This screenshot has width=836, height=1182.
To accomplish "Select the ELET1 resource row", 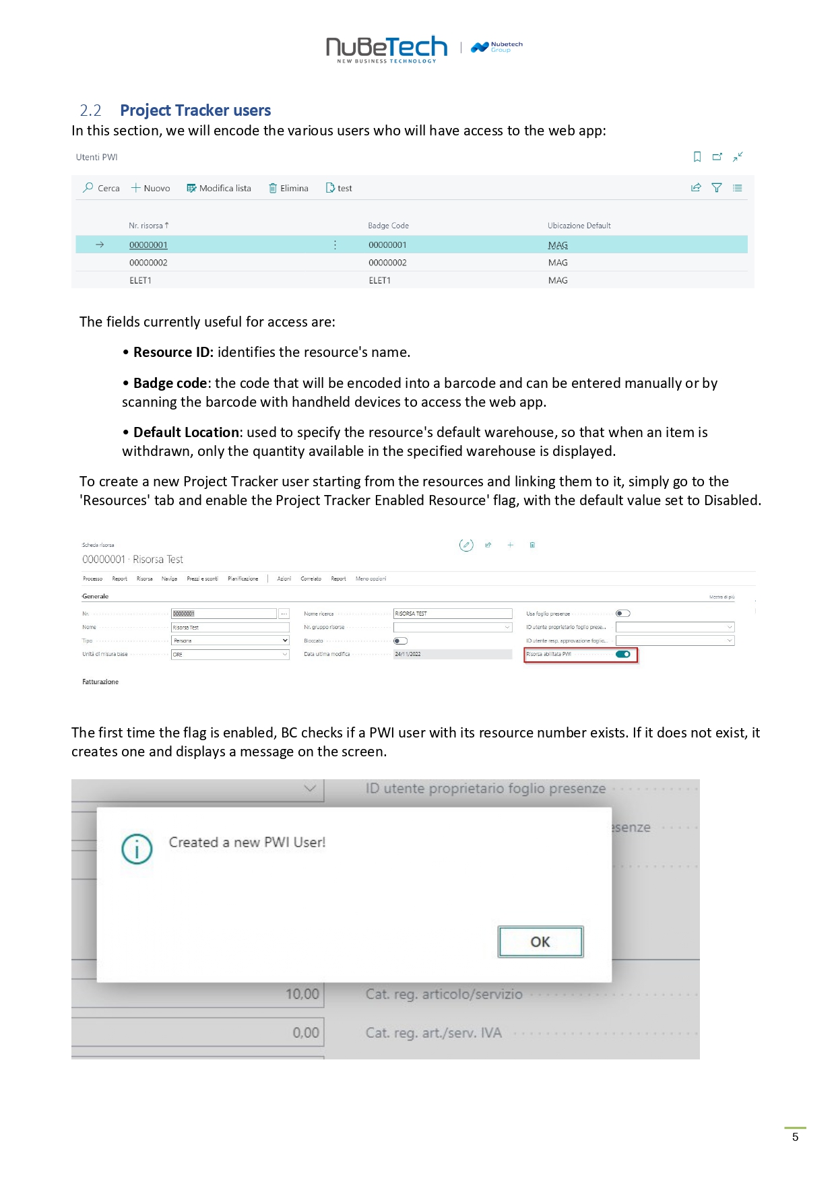I will click(412, 280).
